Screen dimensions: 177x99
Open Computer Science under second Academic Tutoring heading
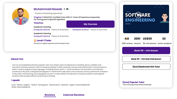click(42, 36)
